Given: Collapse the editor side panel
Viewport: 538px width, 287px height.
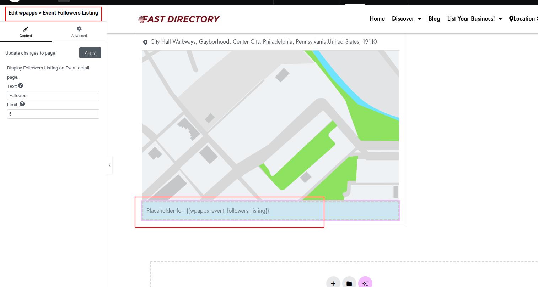Looking at the screenshot, I should tap(109, 165).
